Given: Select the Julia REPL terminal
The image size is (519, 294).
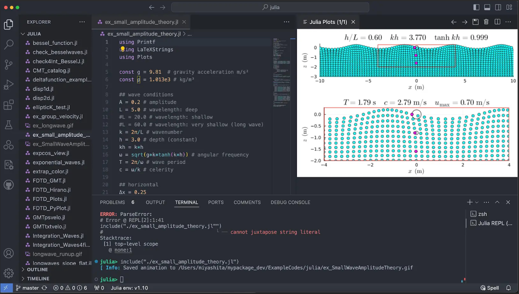Looking at the screenshot, I should (491, 223).
